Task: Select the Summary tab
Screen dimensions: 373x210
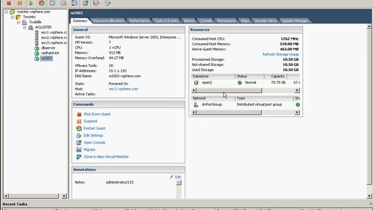Action: pos(80,21)
